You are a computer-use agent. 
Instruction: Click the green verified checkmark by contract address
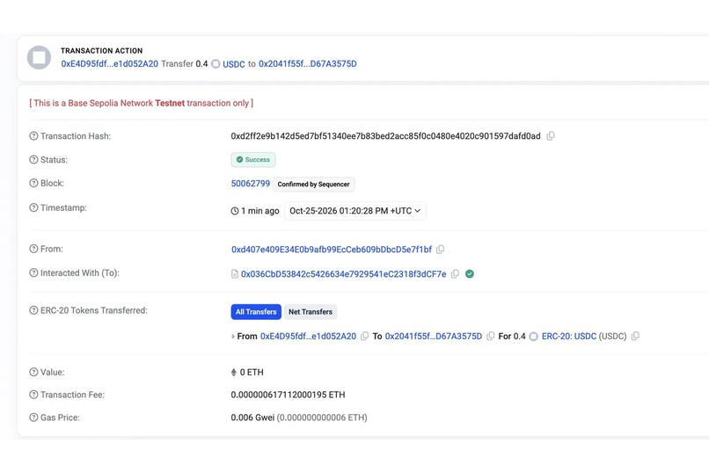(x=470, y=273)
